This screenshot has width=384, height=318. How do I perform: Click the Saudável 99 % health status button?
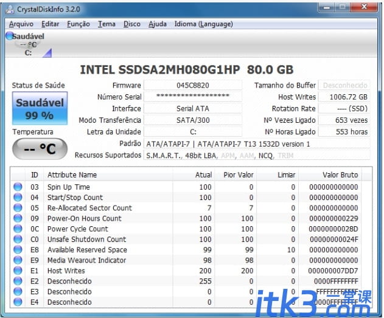pos(40,108)
